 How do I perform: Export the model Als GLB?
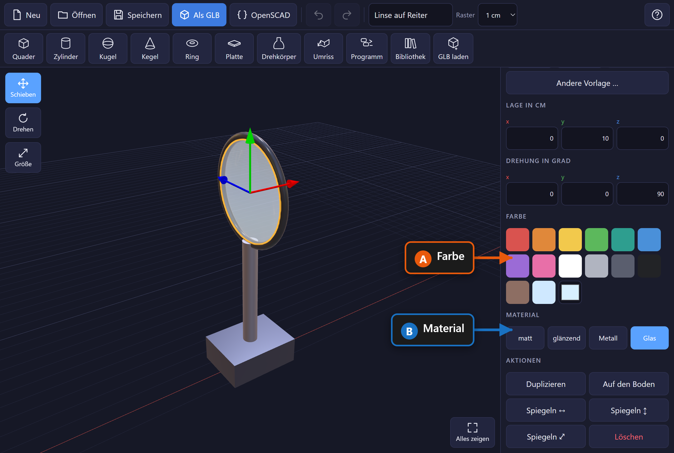pyautogui.click(x=199, y=15)
